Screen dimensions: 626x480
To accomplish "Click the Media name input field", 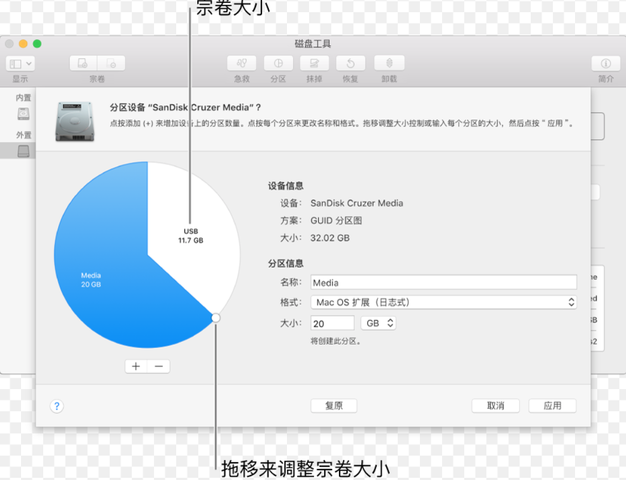I will (443, 282).
